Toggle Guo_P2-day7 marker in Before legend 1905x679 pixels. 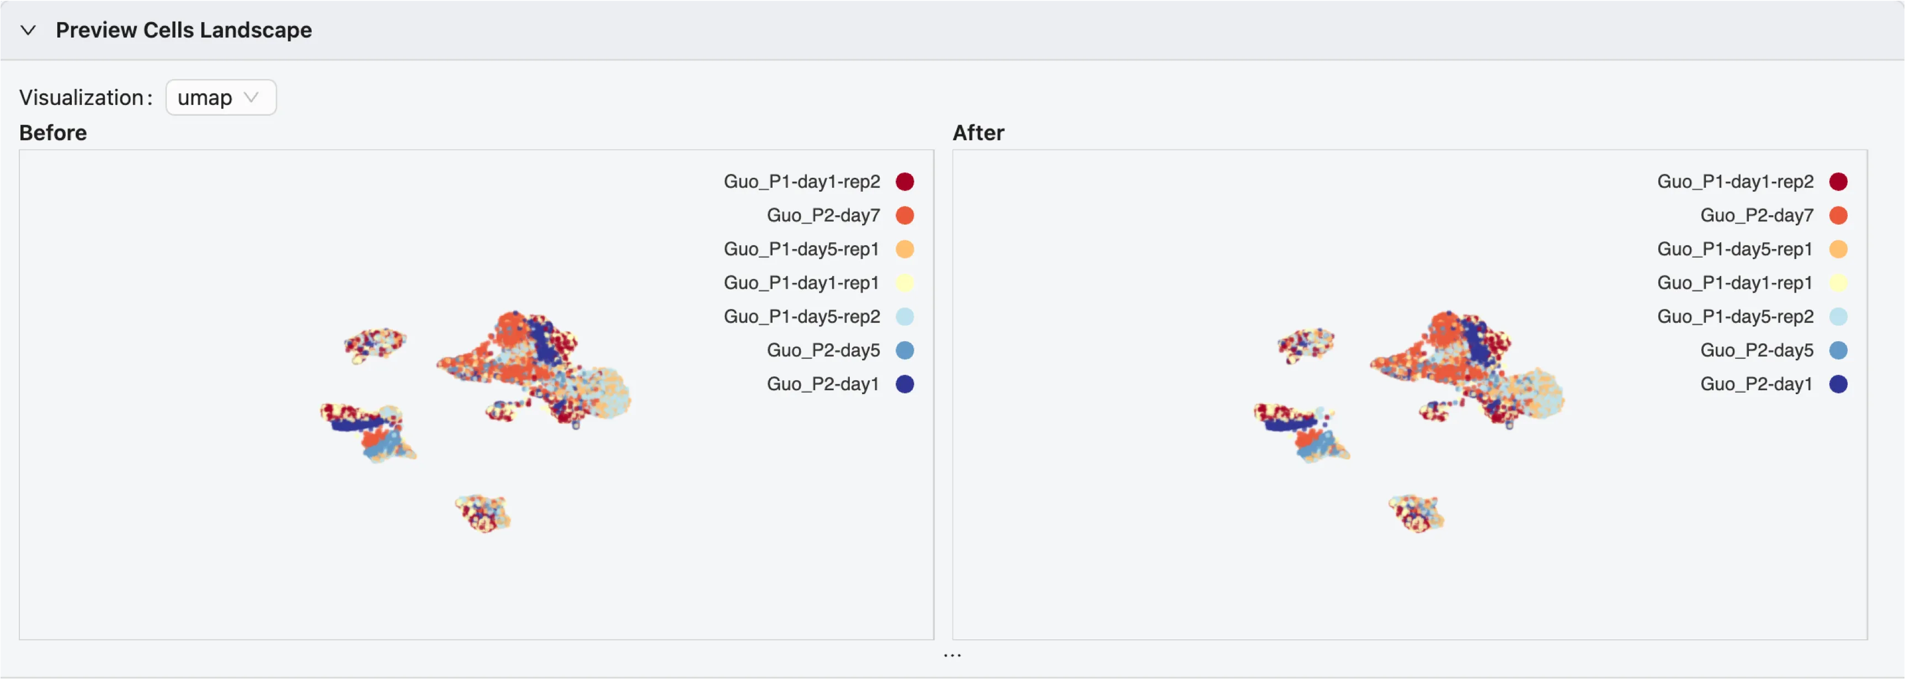point(904,215)
